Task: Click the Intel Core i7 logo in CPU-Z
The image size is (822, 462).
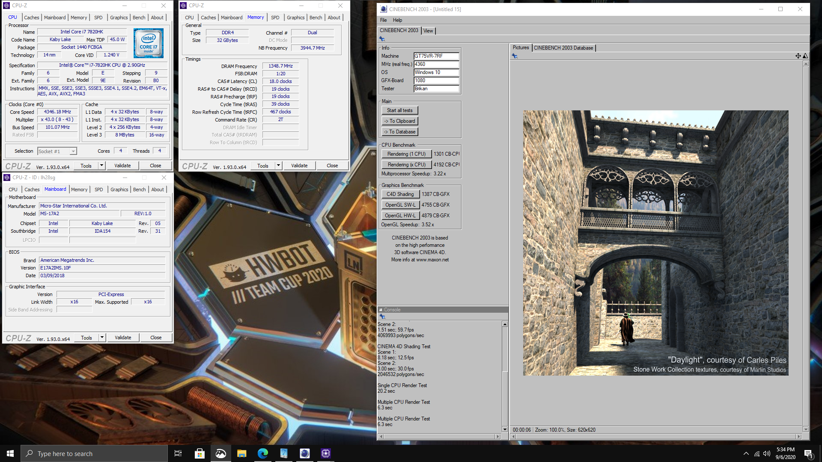Action: [148, 43]
